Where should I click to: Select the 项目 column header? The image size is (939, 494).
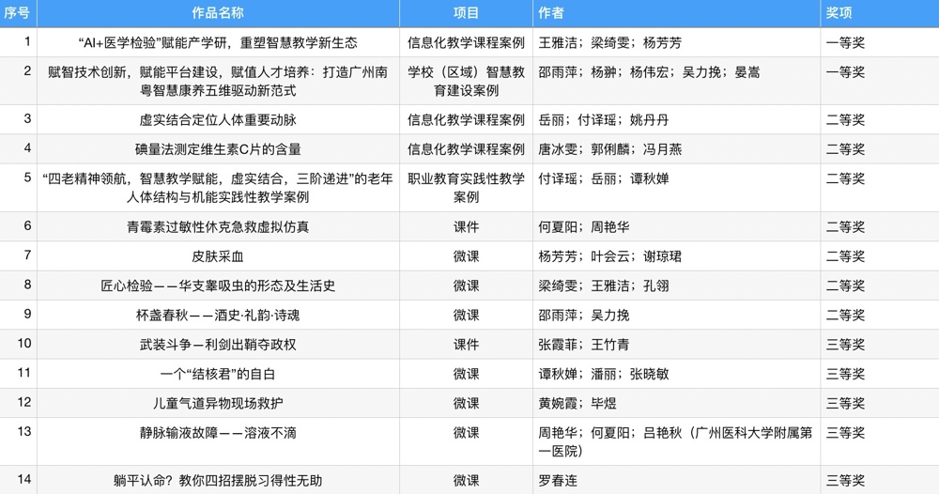(x=466, y=13)
